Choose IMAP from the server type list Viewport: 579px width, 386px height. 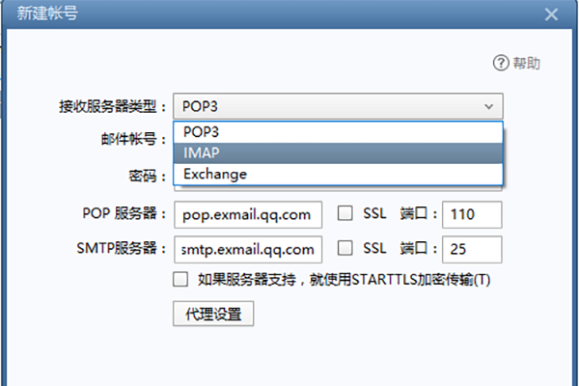click(x=338, y=152)
